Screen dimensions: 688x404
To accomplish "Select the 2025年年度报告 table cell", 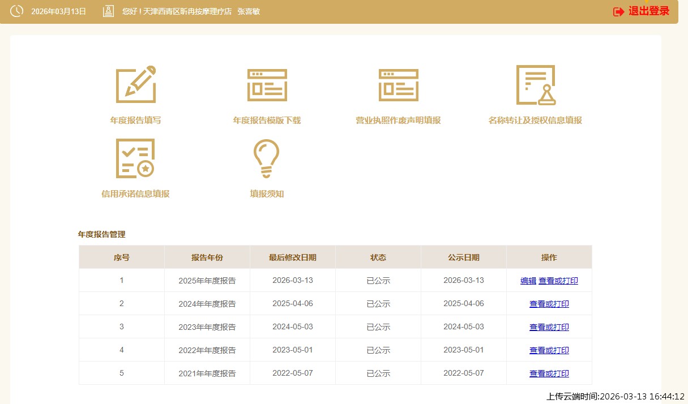I will (x=207, y=281).
